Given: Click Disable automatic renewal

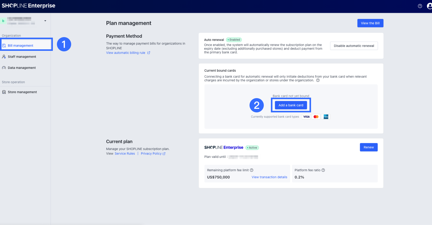Looking at the screenshot, I should [354, 46].
